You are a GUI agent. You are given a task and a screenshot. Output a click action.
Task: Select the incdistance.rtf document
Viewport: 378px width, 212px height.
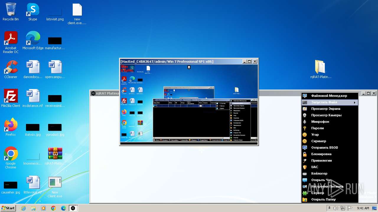click(33, 98)
